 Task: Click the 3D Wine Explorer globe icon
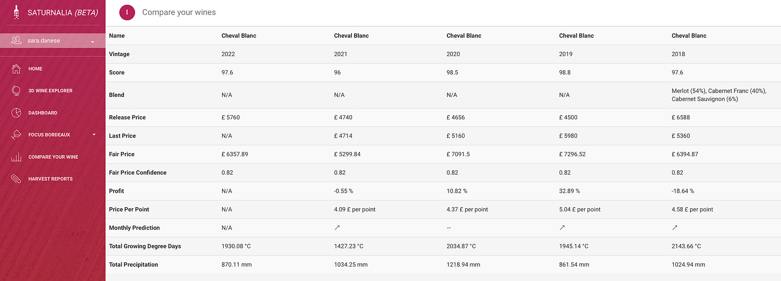[x=17, y=90]
